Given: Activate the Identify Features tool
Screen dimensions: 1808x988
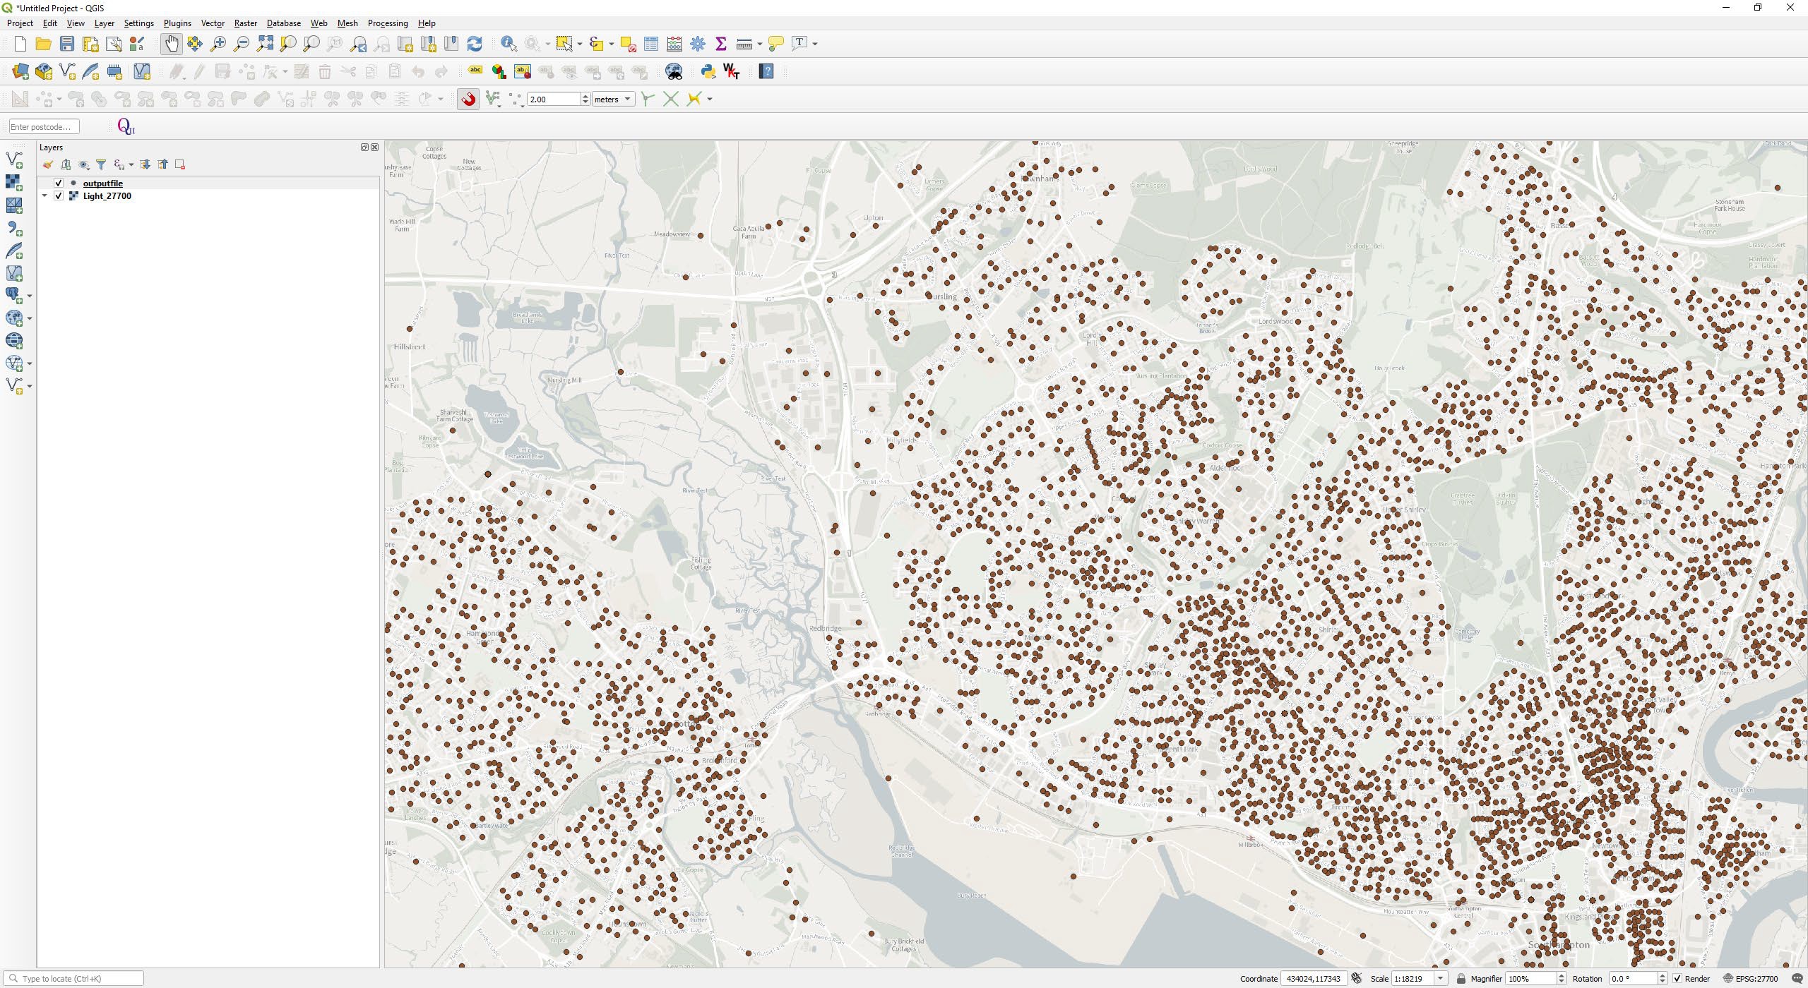Looking at the screenshot, I should pyautogui.click(x=509, y=44).
